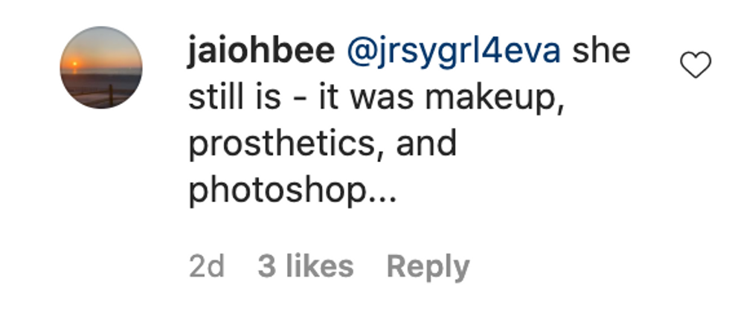View who gave the 3 likes
The image size is (729, 310).
[306, 266]
